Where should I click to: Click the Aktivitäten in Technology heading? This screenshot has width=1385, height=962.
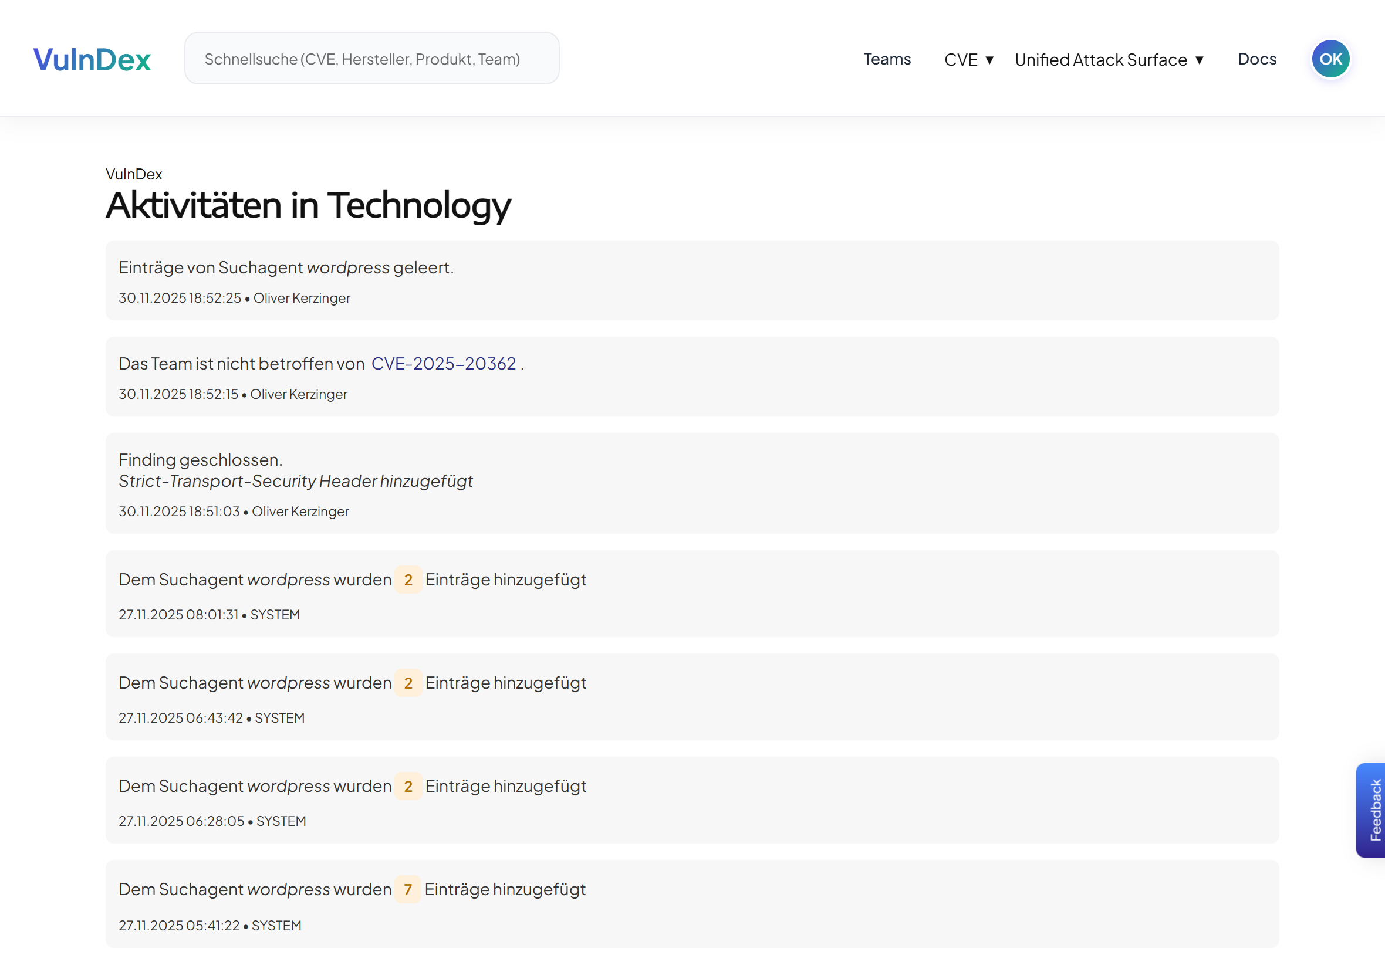[308, 205]
